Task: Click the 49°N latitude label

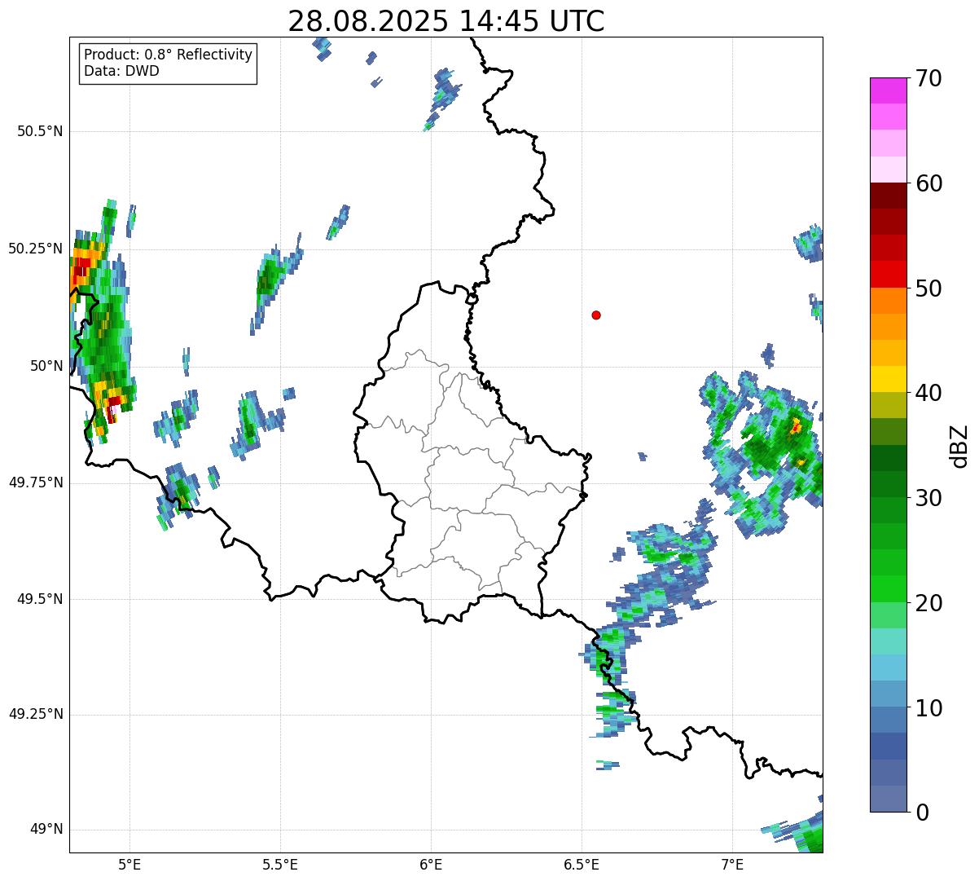Action: pyautogui.click(x=46, y=830)
